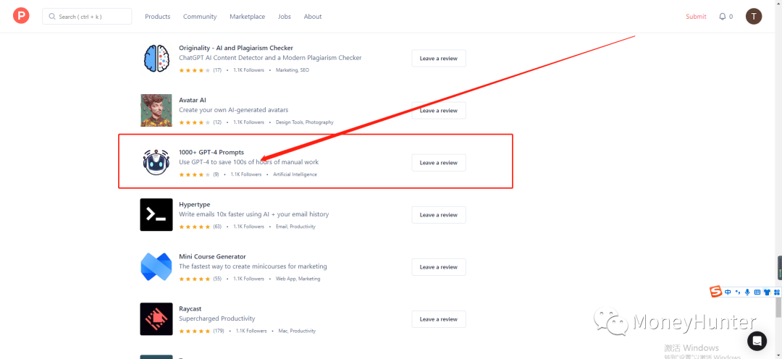Leave a review for Originality
The height and width of the screenshot is (359, 782).
coord(438,59)
